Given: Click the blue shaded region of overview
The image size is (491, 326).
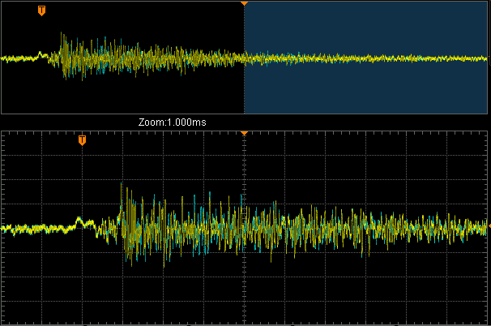Looking at the screenshot, I should coord(365,58).
